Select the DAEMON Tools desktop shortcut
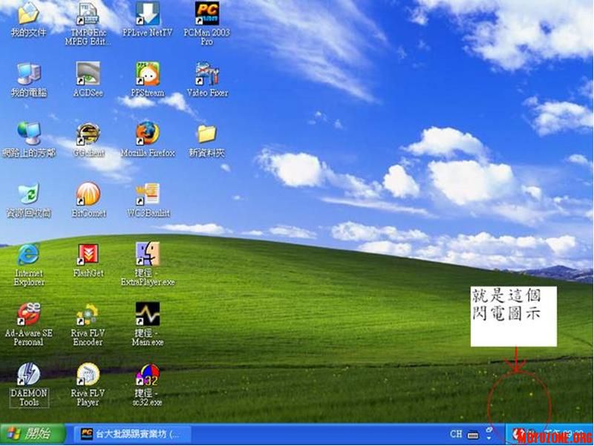 coord(28,375)
